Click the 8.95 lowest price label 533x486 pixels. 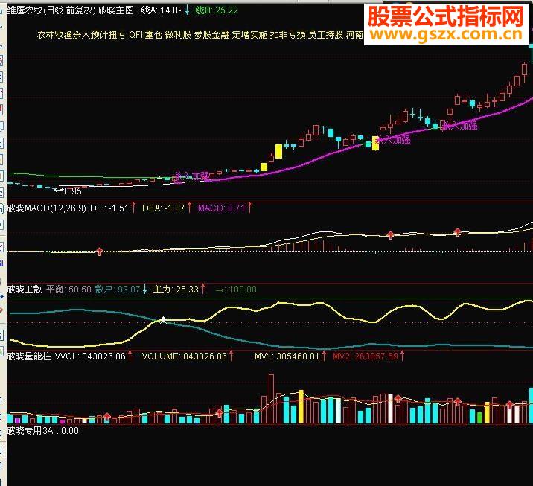73,191
